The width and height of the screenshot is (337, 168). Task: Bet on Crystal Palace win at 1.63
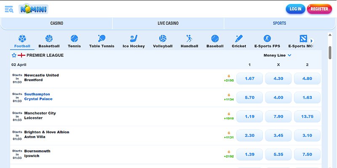pyautogui.click(x=307, y=97)
